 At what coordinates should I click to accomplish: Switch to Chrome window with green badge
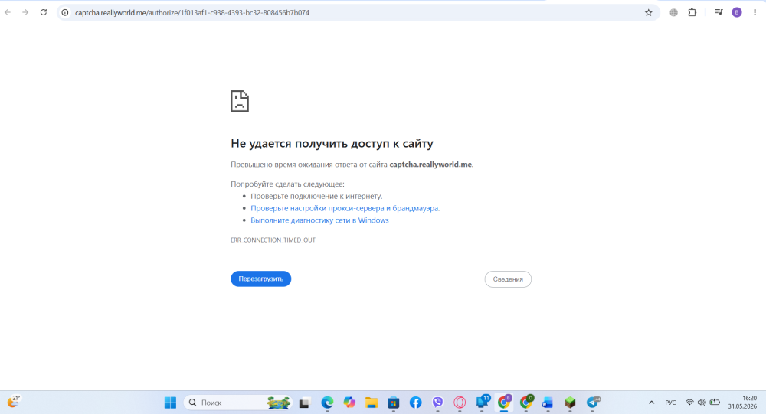pyautogui.click(x=526, y=402)
